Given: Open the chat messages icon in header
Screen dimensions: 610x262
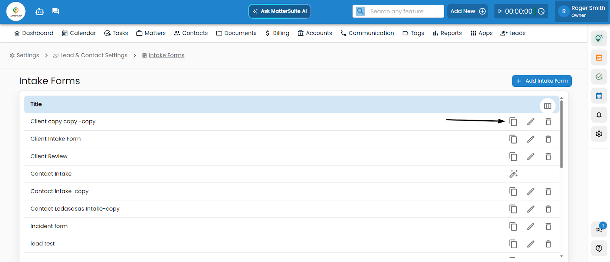Looking at the screenshot, I should coord(56,11).
